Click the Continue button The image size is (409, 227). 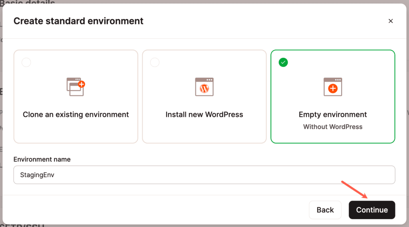point(372,210)
